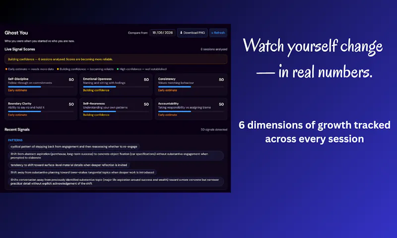Click the Self-Discipline progress bar

click(x=41, y=86)
